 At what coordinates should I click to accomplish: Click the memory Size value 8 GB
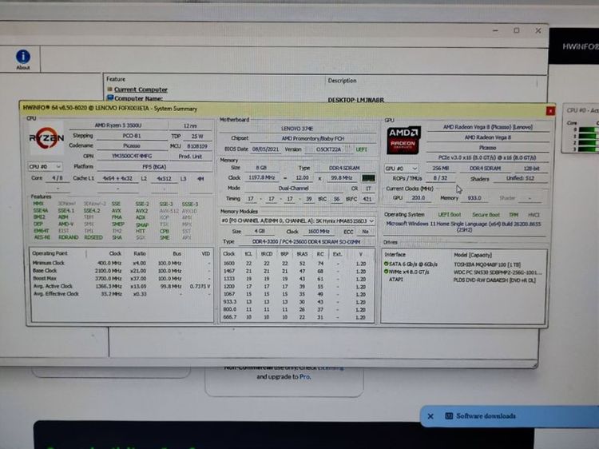261,168
